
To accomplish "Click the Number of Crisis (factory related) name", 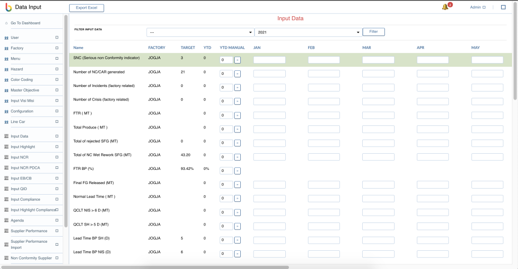I will pos(101,100).
